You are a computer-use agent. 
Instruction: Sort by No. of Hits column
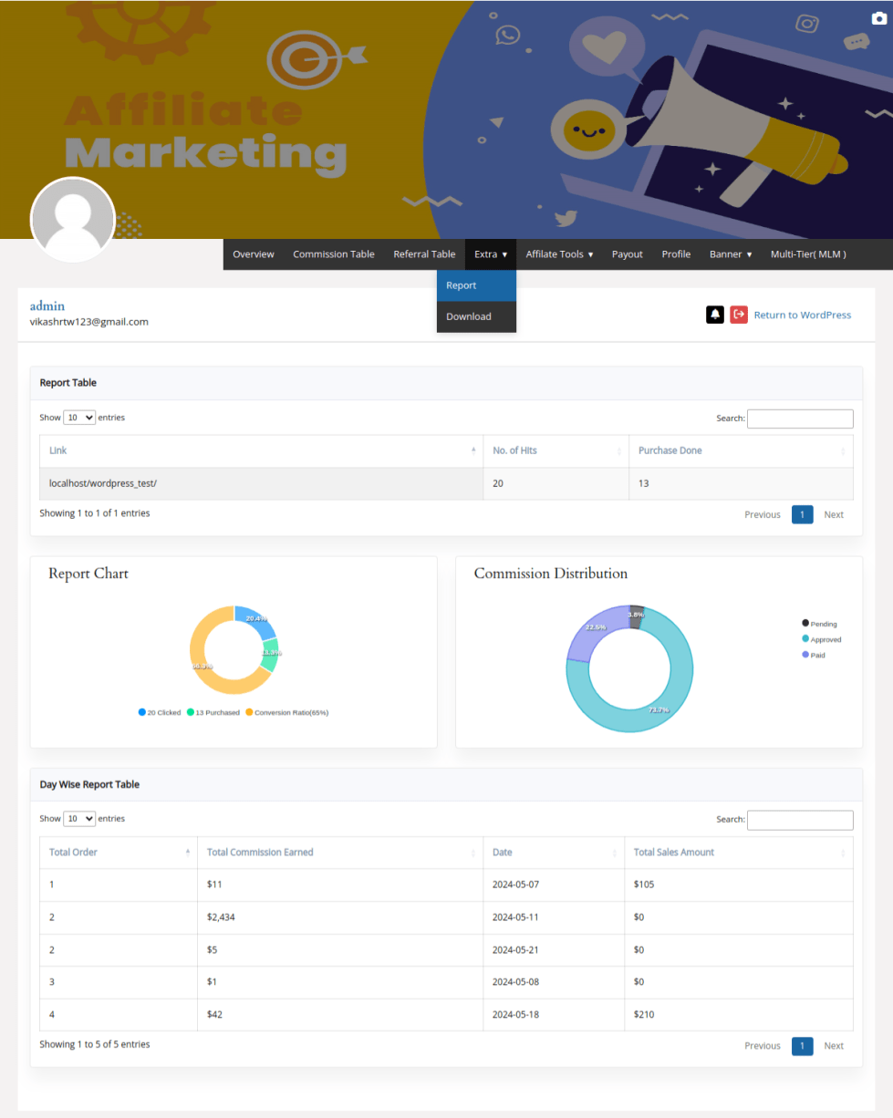pyautogui.click(x=556, y=450)
